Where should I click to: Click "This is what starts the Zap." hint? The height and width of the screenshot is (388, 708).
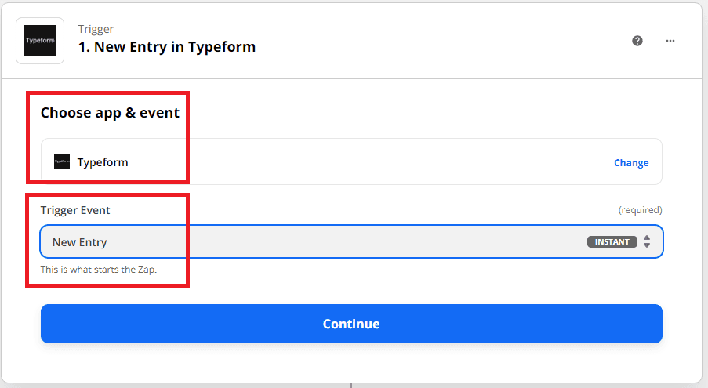click(99, 270)
